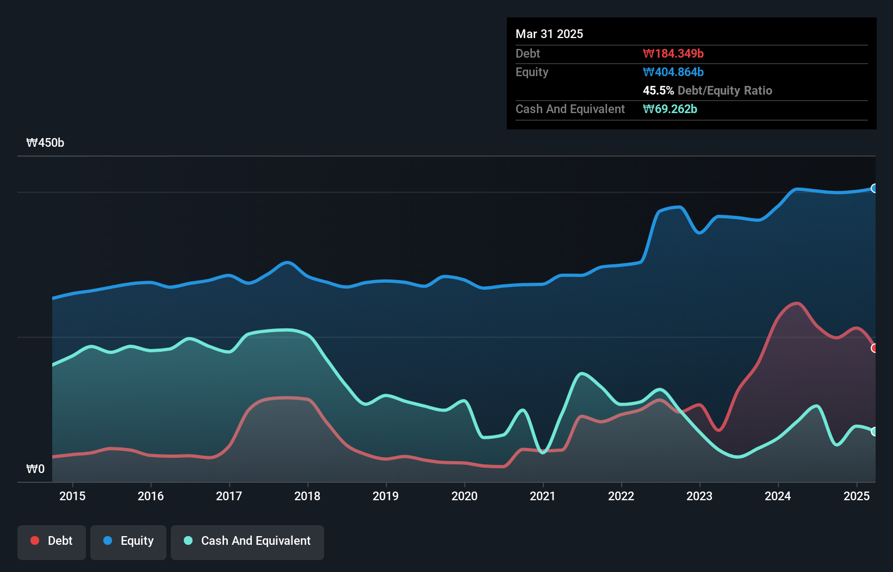The width and height of the screenshot is (893, 572).
Task: Click the teal Cash And Equivalent legend dot
Action: [x=188, y=540]
